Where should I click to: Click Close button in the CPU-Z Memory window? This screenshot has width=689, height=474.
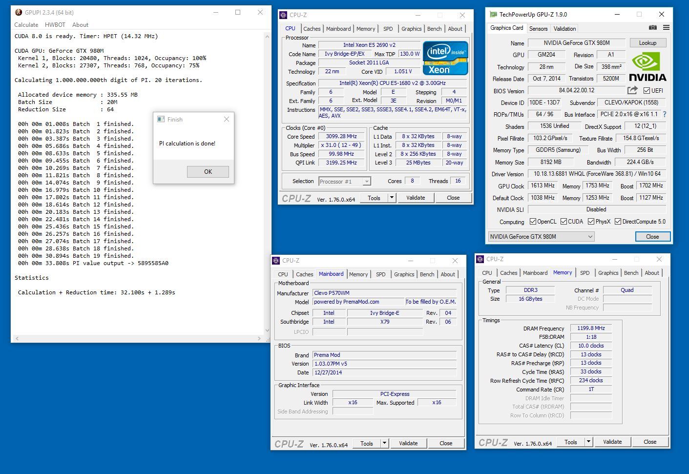pos(650,442)
